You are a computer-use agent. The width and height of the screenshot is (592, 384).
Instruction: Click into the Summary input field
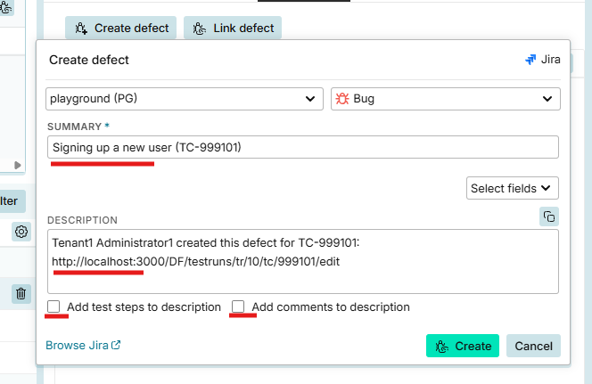[x=303, y=147]
